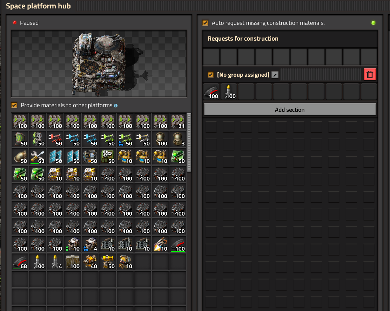This screenshot has width=390, height=311.
Task: Pick up the gun turret stack of 40
Action: 90,262
